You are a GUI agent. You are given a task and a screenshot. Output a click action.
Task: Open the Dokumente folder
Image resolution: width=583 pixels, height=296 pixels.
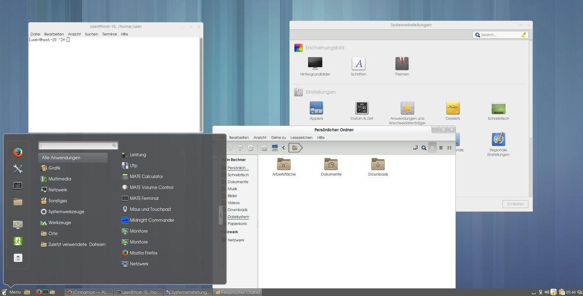pos(331,167)
